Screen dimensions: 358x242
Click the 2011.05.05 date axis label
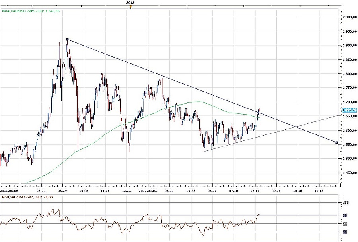click(8, 190)
